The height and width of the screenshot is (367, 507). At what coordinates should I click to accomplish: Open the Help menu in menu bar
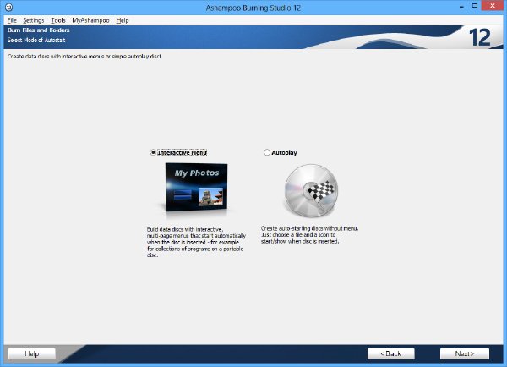[123, 20]
